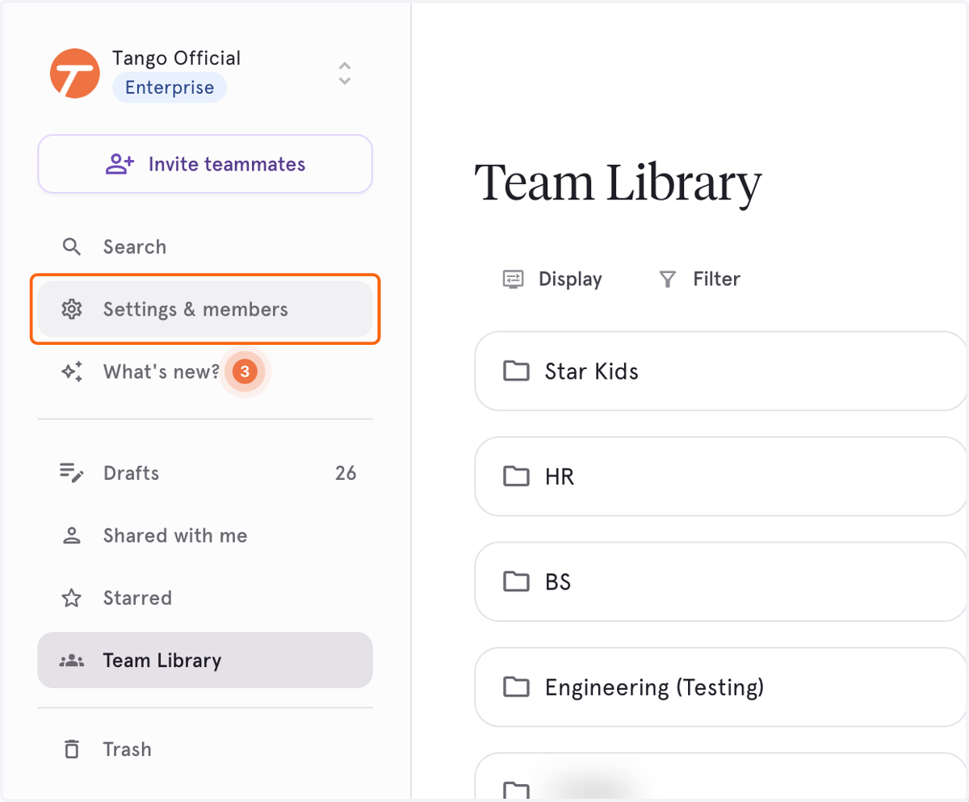Click the group icon beside Team Library
The width and height of the screenshot is (969, 802).
tap(72, 661)
